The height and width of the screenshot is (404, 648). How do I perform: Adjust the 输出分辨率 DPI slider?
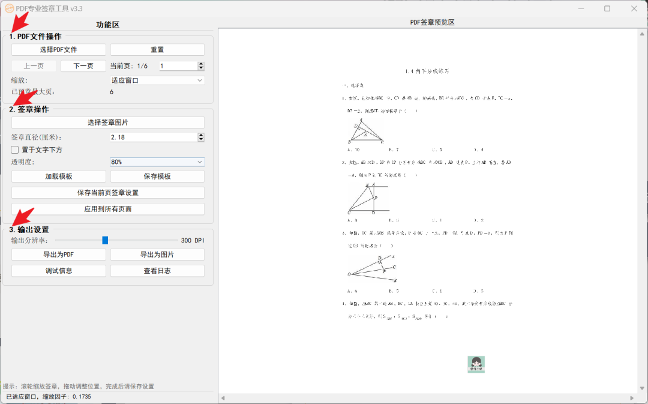(x=105, y=240)
